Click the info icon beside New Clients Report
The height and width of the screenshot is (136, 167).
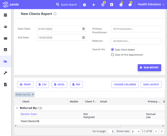point(55,14)
